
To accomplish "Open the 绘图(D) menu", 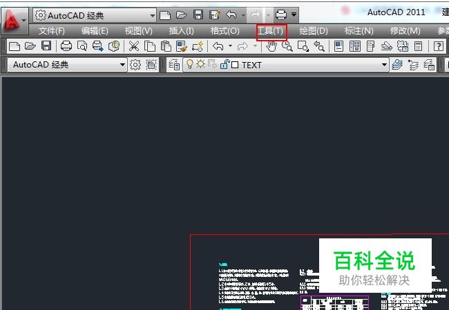I will coord(314,31).
